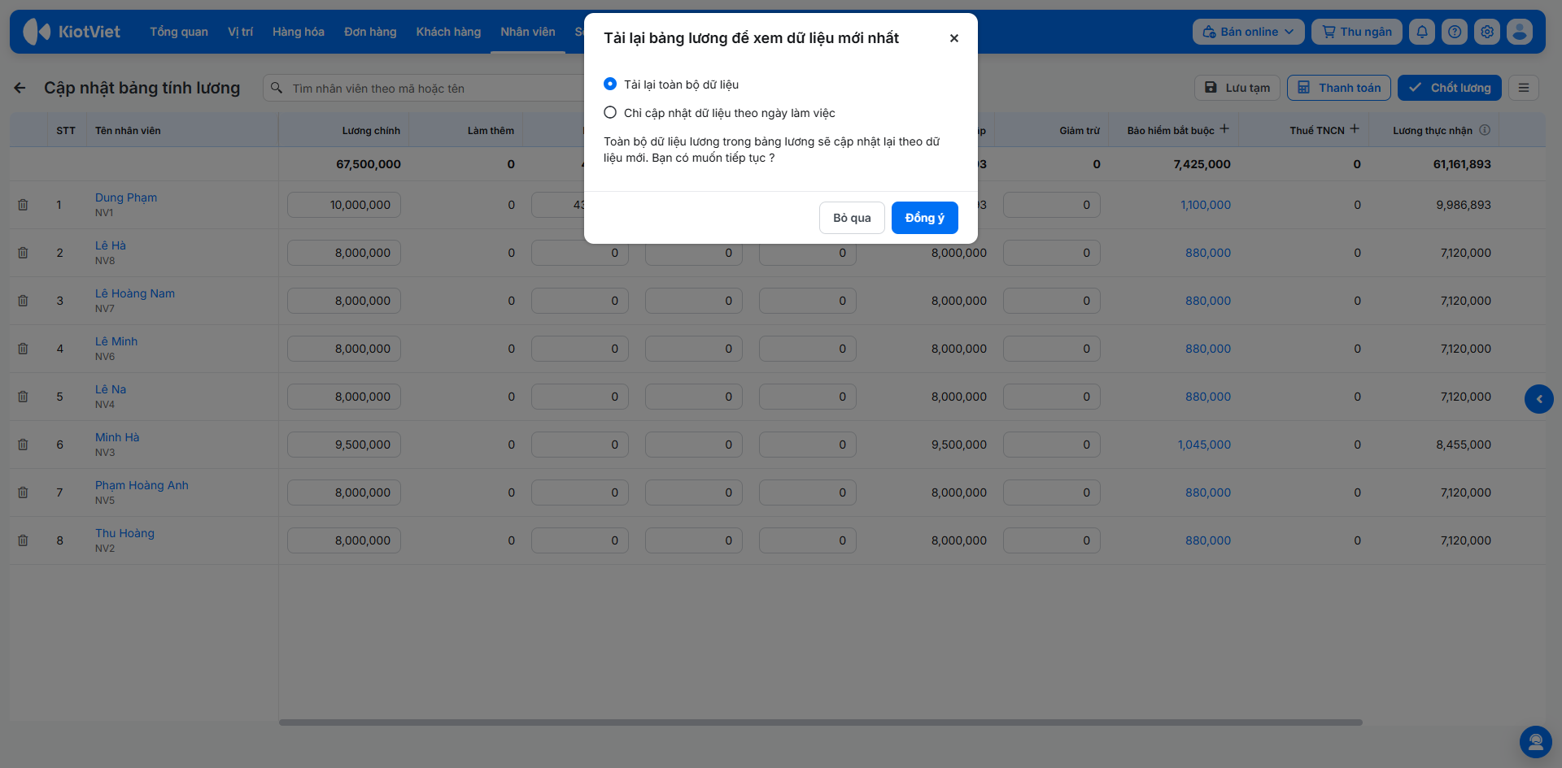Viewport: 1562px width, 768px height.
Task: Click the search magnifier icon
Action: click(x=277, y=88)
